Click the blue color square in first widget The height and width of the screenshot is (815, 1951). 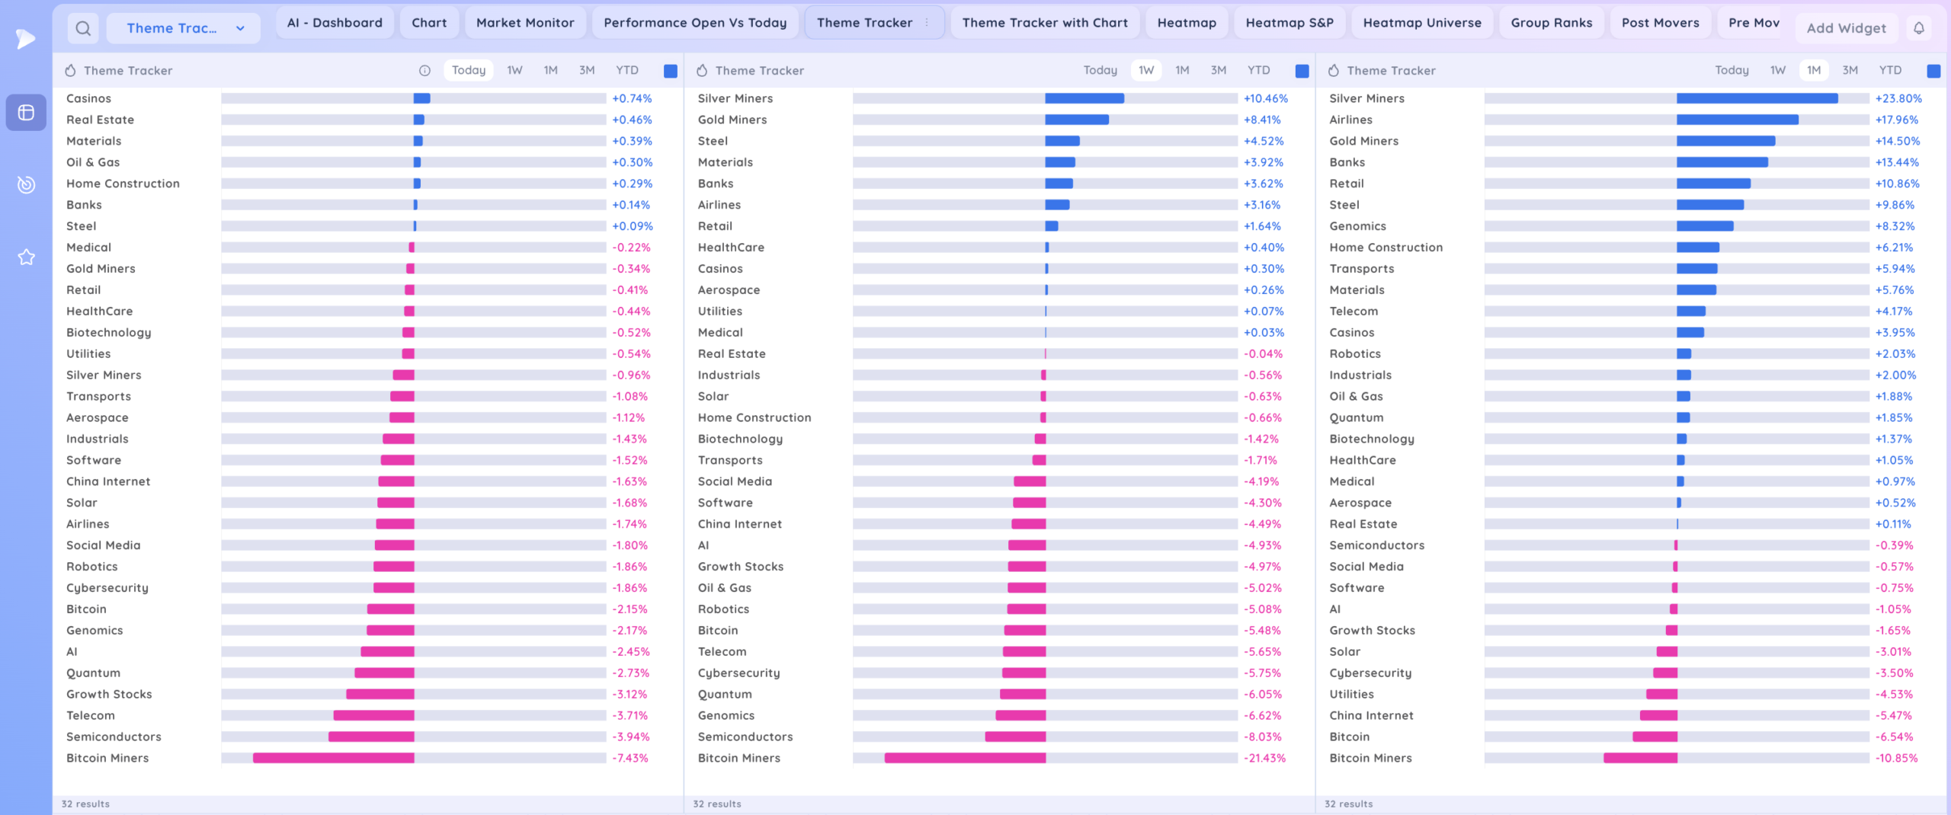[x=671, y=71]
